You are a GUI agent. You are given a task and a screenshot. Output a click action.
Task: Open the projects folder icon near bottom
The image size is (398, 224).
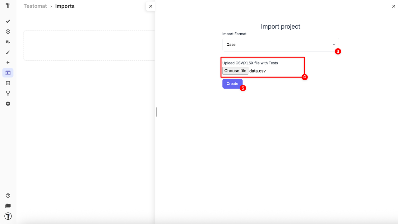pyautogui.click(x=8, y=206)
